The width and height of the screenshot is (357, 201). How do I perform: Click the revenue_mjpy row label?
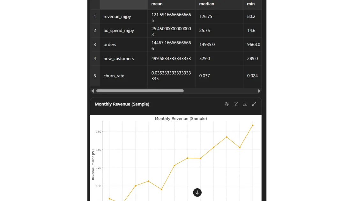(117, 17)
